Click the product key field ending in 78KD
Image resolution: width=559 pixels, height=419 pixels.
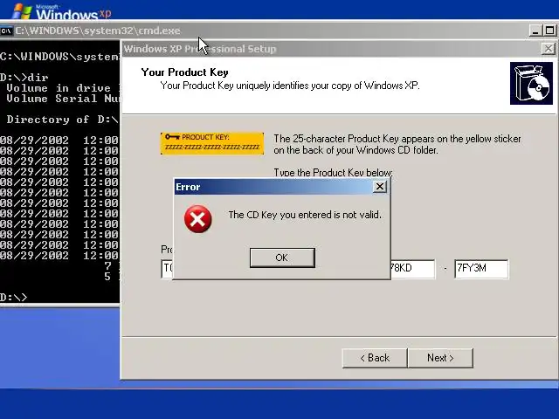[413, 269]
